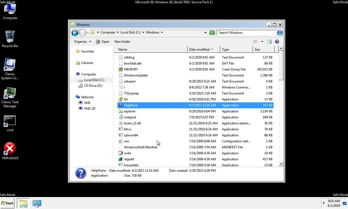This screenshot has width=348, height=209.
Task: Select the ntbtlog text document row
Action: point(195,57)
